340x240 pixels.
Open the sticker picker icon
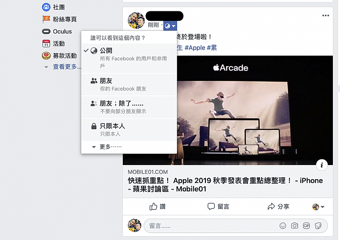click(318, 226)
